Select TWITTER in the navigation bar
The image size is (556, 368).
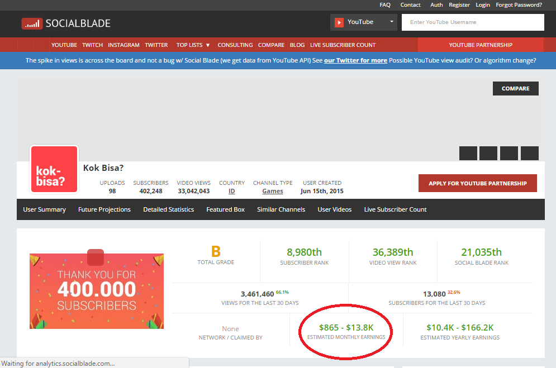pyautogui.click(x=156, y=45)
